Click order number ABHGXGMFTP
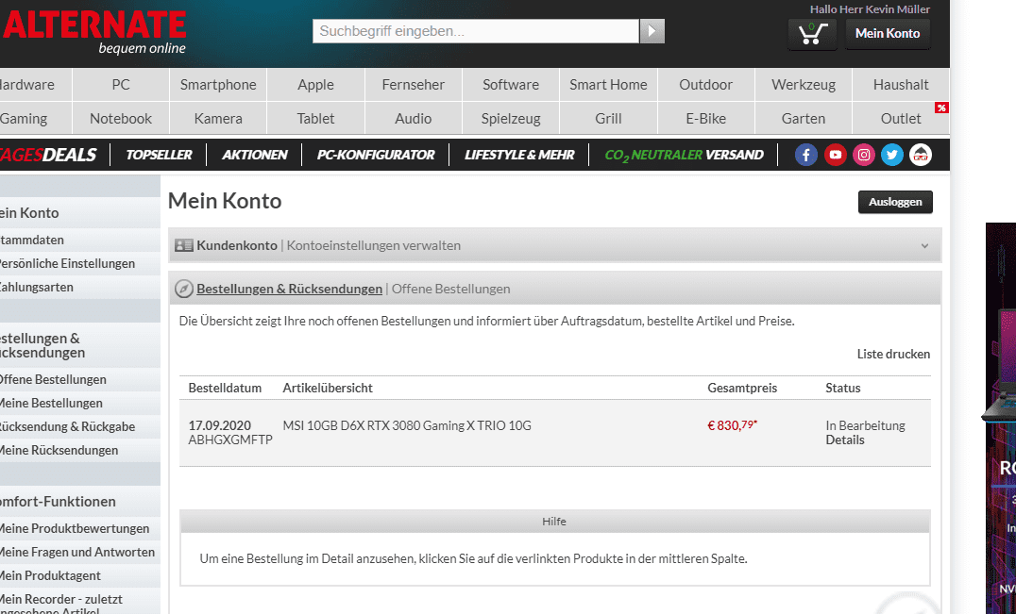 (230, 440)
